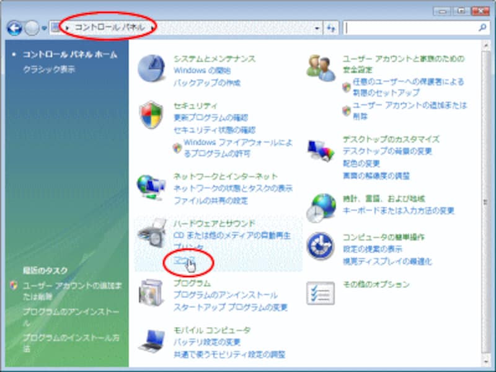Open プログラムのアンインストール under 最近のタスク
The width and height of the screenshot is (496, 372).
click(x=71, y=317)
